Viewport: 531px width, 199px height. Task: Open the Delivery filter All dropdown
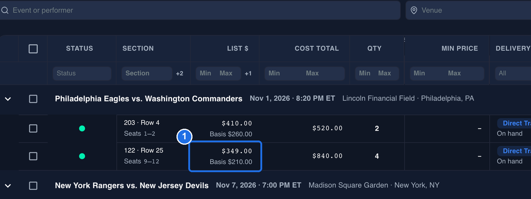(x=513, y=73)
